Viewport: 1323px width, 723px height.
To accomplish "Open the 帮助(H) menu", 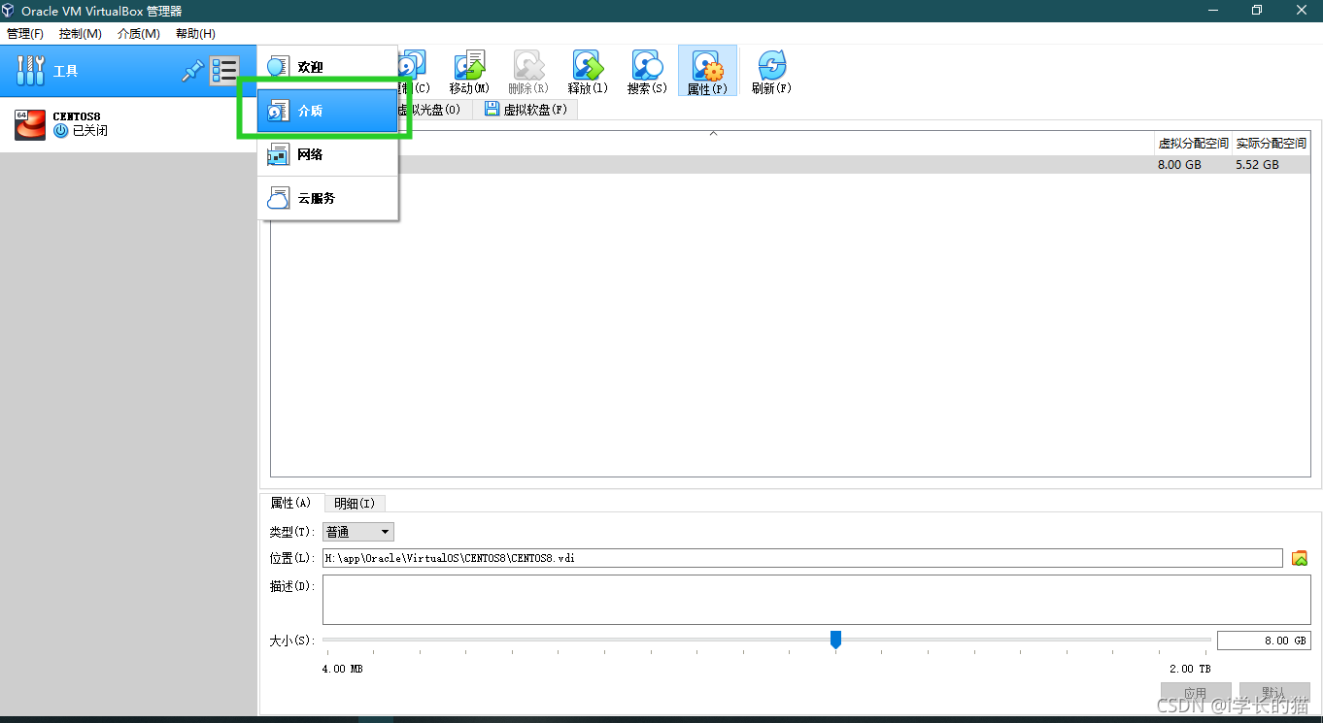I will (x=195, y=34).
